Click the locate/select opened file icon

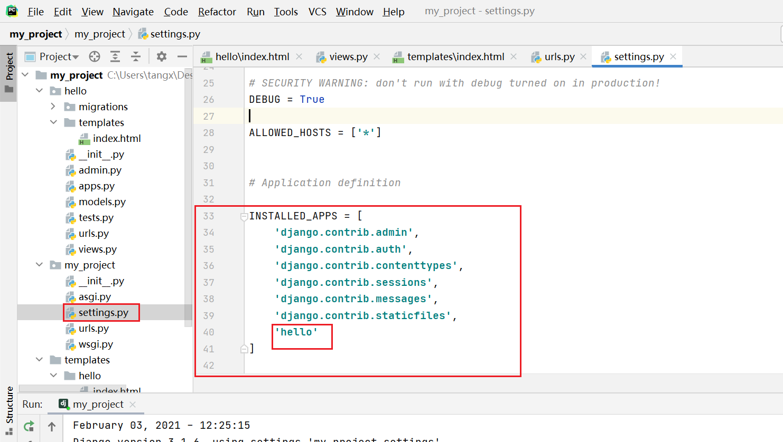pyautogui.click(x=95, y=56)
